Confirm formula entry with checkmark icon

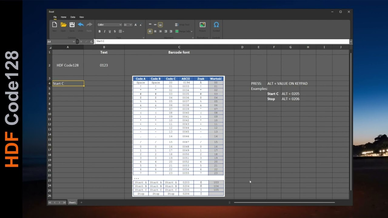coord(86,41)
